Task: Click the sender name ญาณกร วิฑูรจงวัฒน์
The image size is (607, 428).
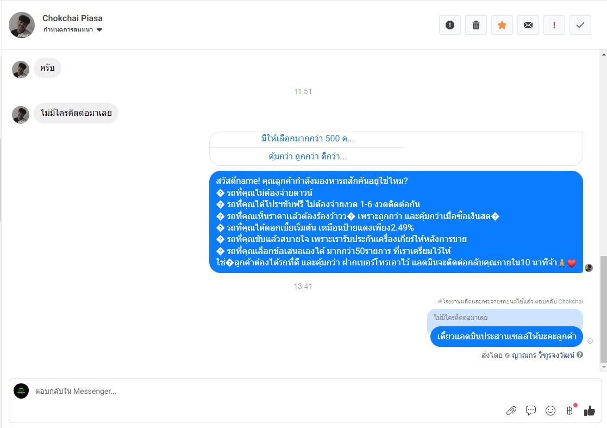Action: coord(543,355)
